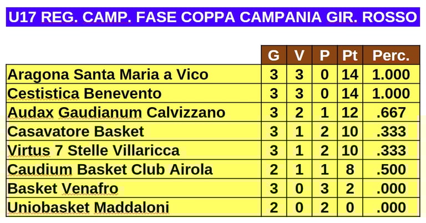Click the .500 percentage for Caudium Airola
The image size is (426, 223).
click(391, 169)
